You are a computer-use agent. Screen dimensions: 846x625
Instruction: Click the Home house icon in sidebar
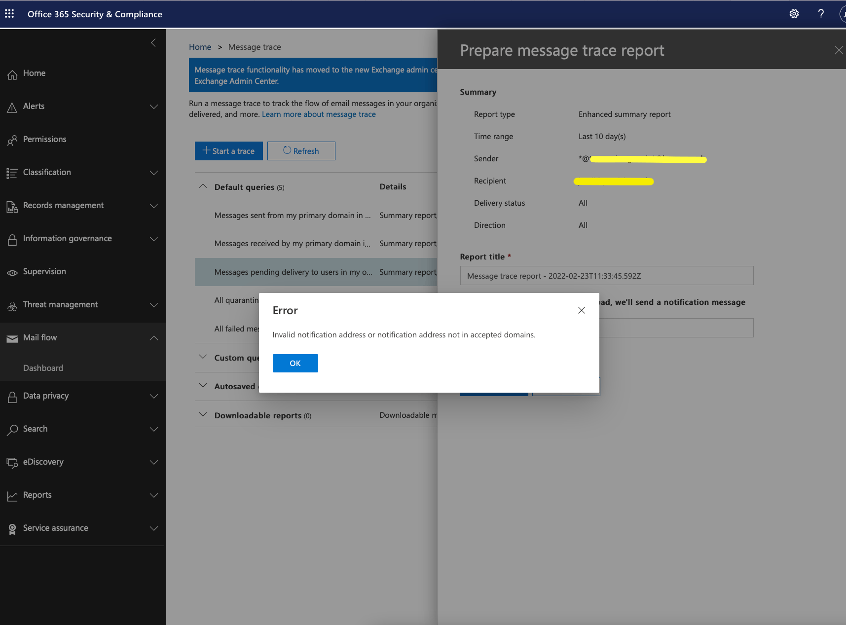pos(12,74)
